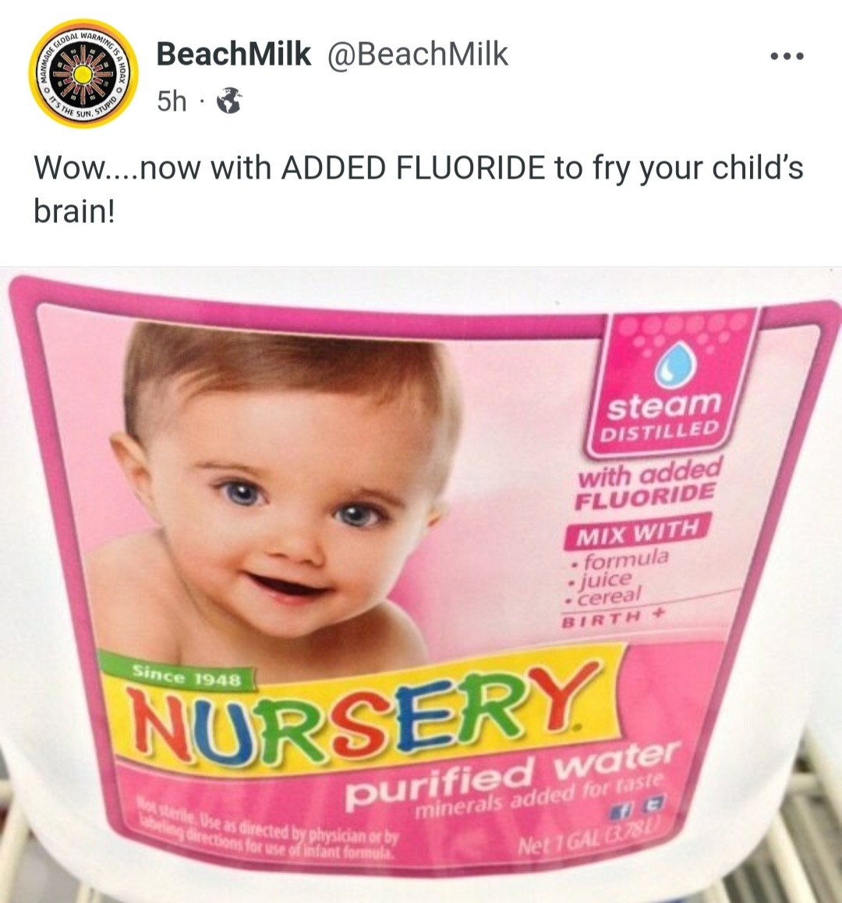
Task: Click the @BeachMilk handle
Action: pos(418,54)
